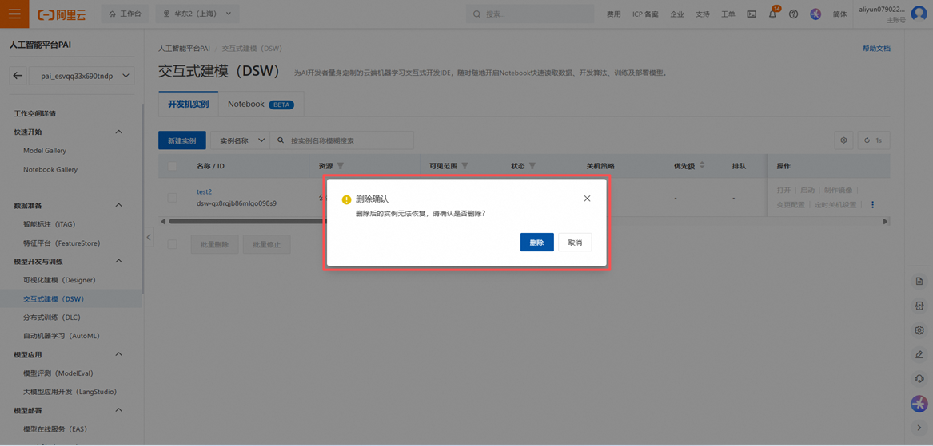Open the 实例名称 search type dropdown
Viewport: 933px width, 446px height.
[x=241, y=140]
